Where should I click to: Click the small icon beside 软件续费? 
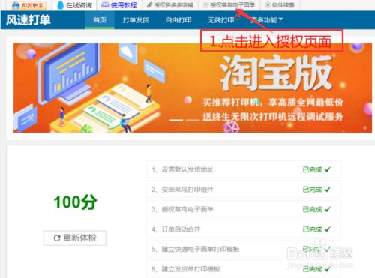tap(268, 5)
